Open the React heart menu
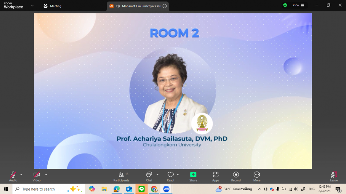This screenshot has width=346, height=194. 171,177
